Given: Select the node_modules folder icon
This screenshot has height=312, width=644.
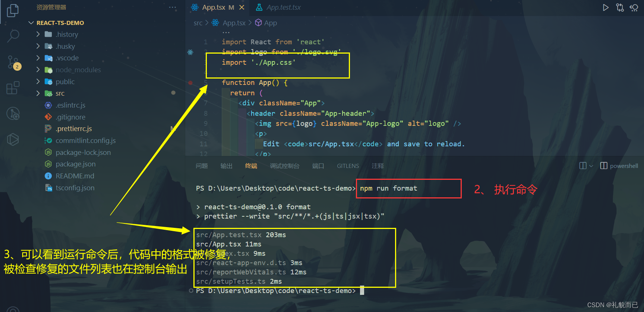Looking at the screenshot, I should [x=48, y=70].
